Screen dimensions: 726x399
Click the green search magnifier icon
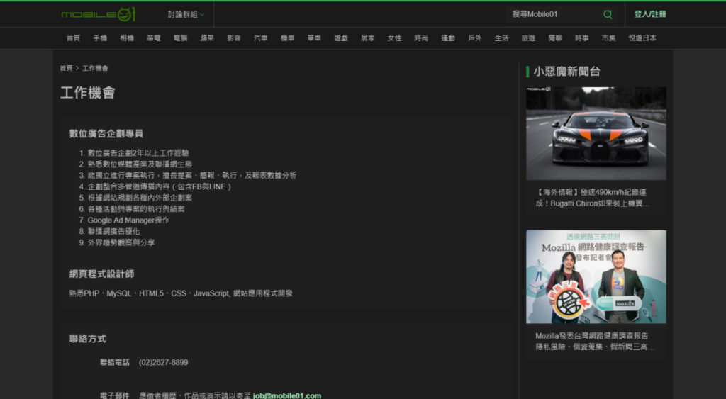pos(608,14)
